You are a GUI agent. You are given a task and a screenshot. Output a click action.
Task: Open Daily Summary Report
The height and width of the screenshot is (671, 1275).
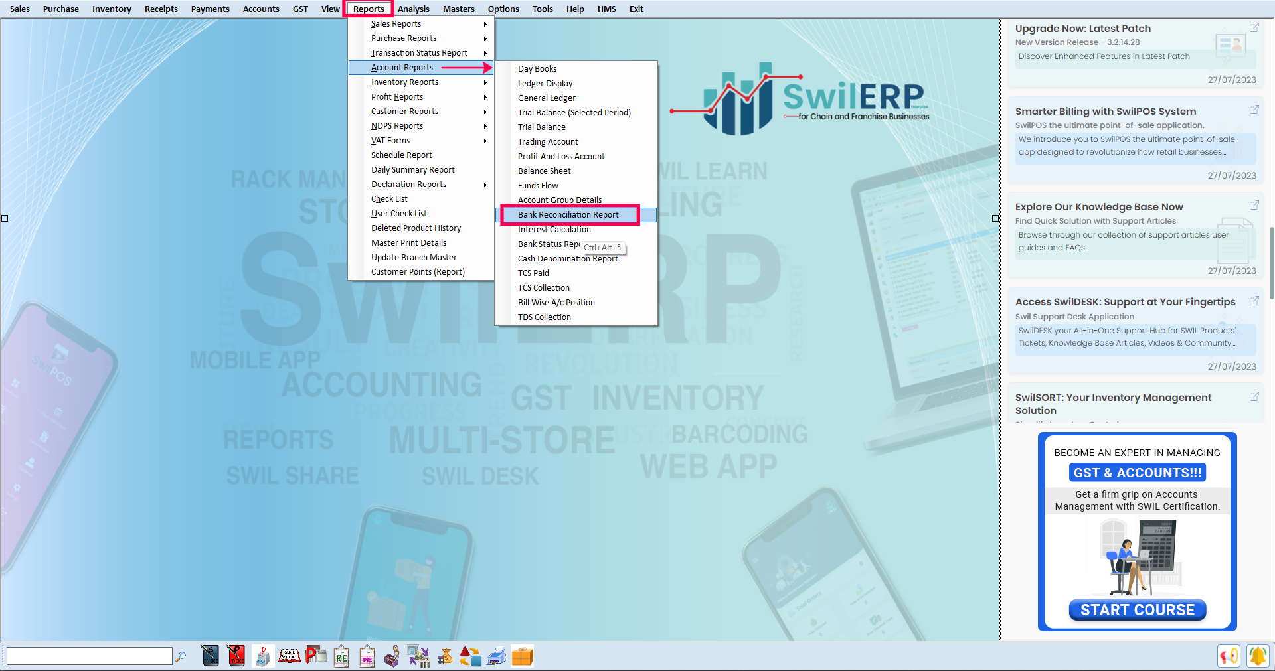pos(421,170)
